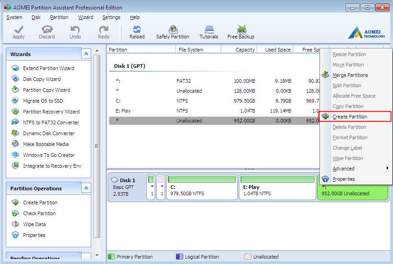Sort by the Used Space column header
Viewport: 393px width, 264px height.
(x=275, y=50)
